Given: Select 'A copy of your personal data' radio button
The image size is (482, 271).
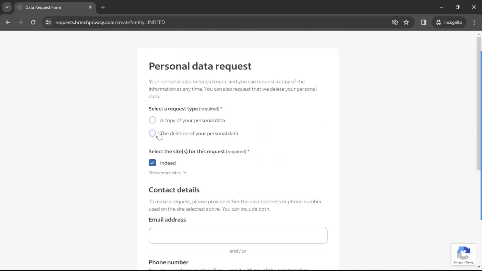Looking at the screenshot, I should coord(153,120).
